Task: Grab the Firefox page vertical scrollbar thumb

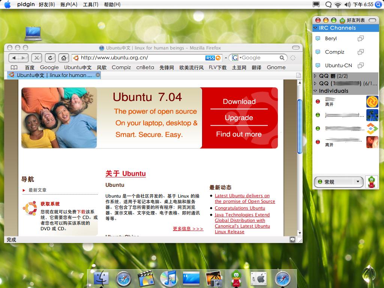Action: coord(300,127)
